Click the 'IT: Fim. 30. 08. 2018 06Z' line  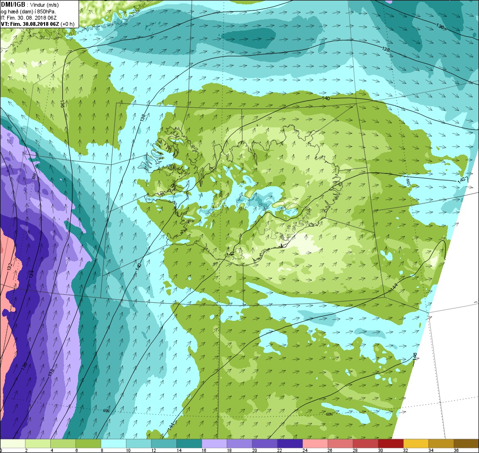pos(29,18)
